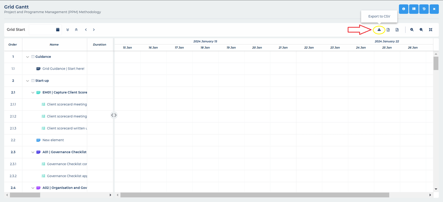Zoom out on the Gantt chart
The height and width of the screenshot is (202, 443).
coord(421,30)
